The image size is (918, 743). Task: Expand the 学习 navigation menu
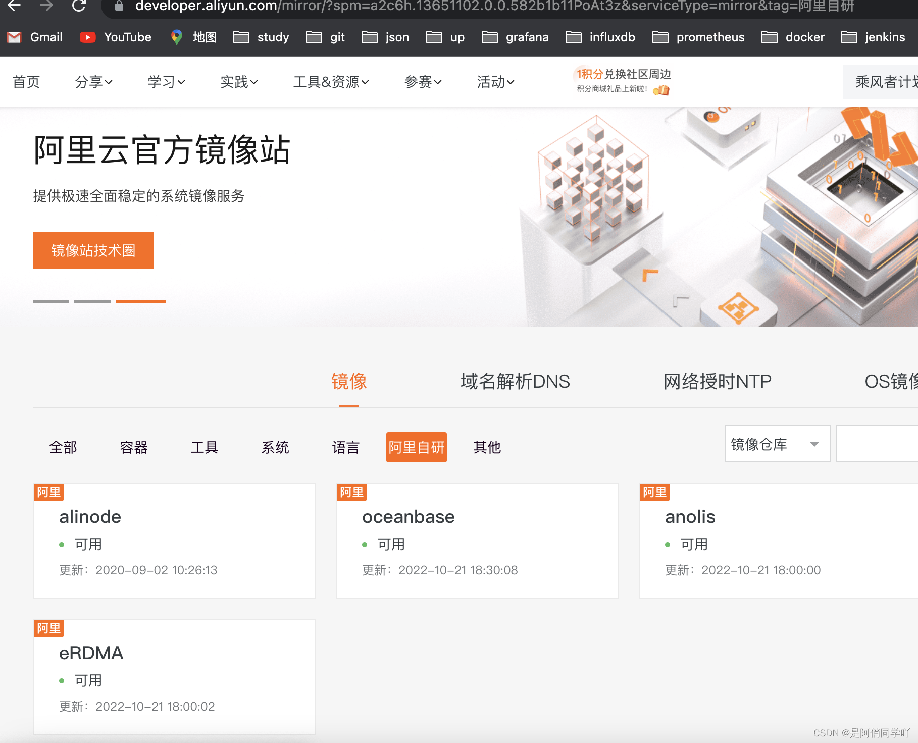click(x=166, y=82)
